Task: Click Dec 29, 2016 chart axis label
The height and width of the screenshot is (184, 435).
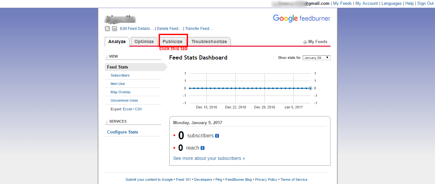Action: [x=264, y=107]
